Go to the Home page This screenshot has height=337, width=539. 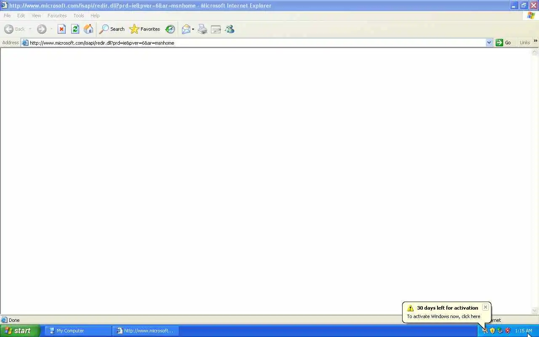tap(88, 29)
